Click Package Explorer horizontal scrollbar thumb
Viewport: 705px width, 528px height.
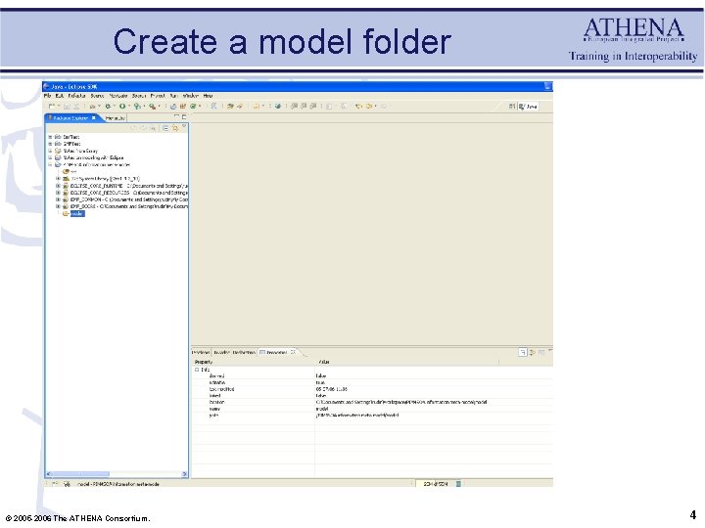(x=81, y=473)
